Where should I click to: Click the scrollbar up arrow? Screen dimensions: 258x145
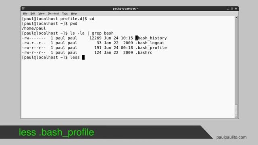pyautogui.click(x=236, y=17)
